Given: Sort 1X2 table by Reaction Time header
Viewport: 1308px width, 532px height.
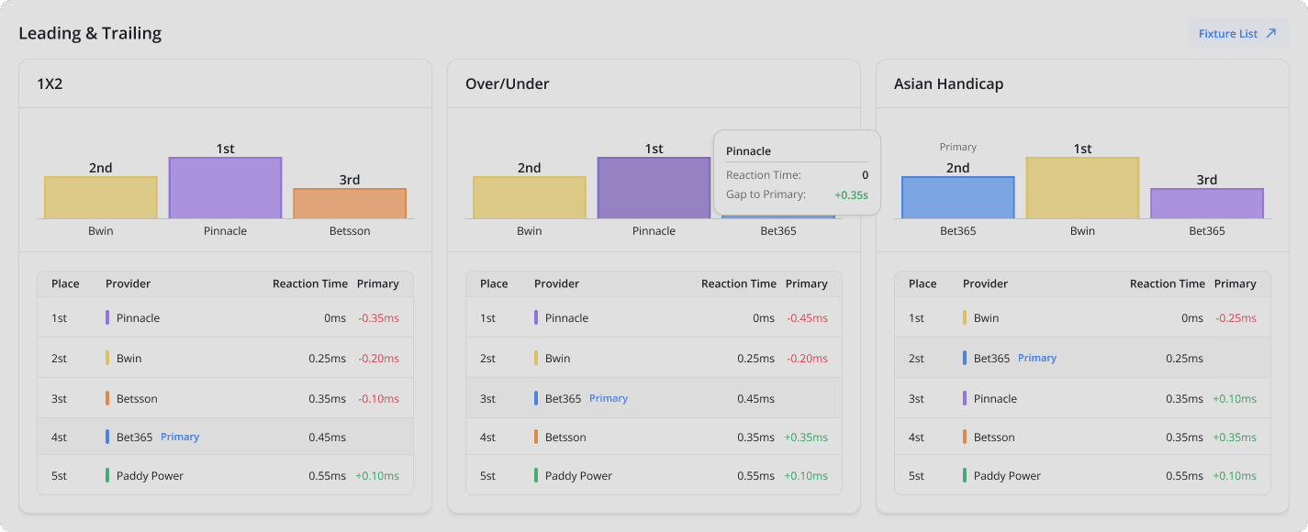Looking at the screenshot, I should pos(310,283).
